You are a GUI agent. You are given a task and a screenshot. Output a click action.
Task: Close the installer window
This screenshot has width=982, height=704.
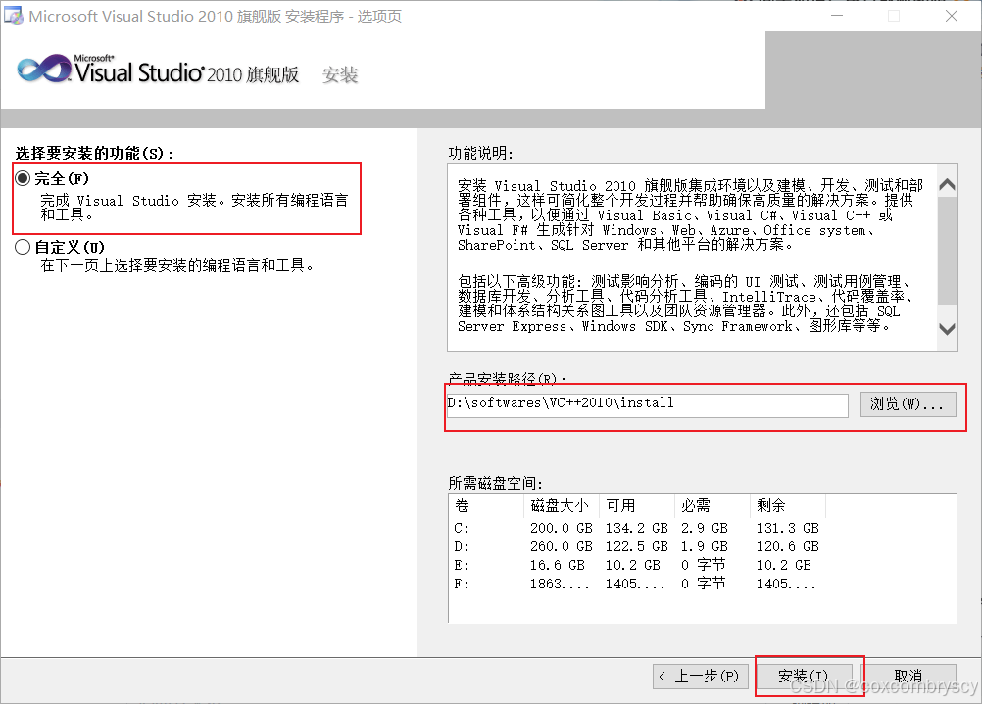pyautogui.click(x=952, y=16)
